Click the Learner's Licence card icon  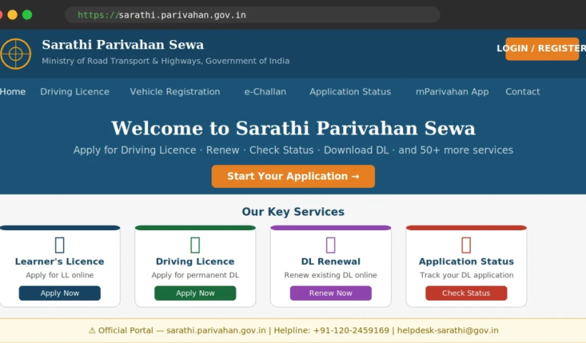[x=60, y=245]
